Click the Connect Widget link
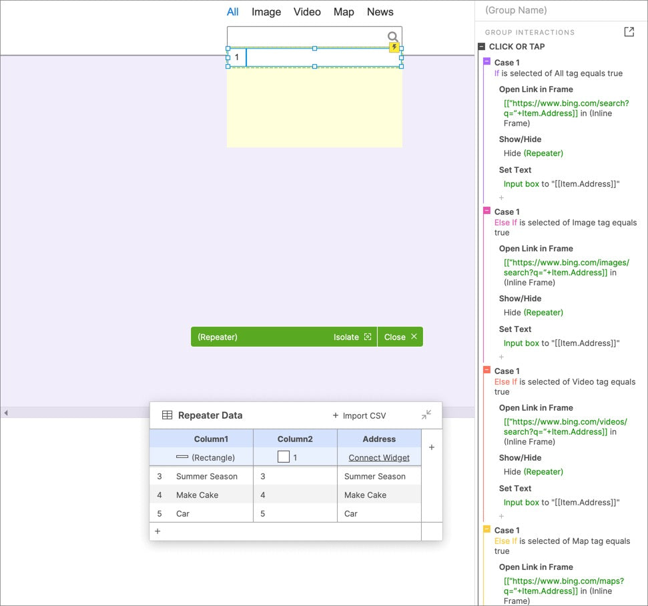Image resolution: width=648 pixels, height=606 pixels. tap(379, 457)
